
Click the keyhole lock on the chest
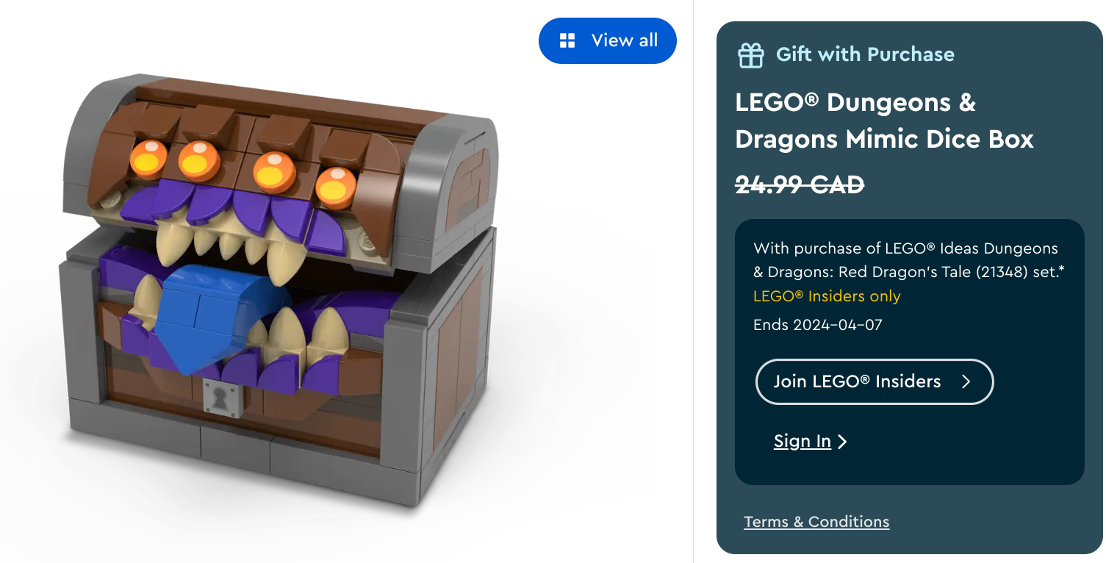(x=219, y=398)
